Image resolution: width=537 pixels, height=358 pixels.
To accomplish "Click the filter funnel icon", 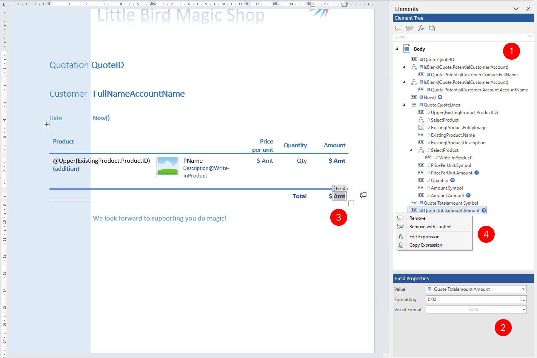I will pyautogui.click(x=530, y=37).
